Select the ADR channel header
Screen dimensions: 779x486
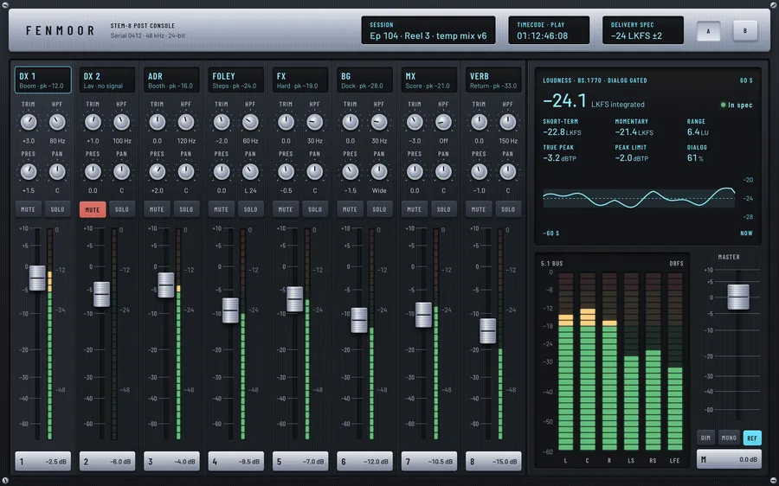tap(172, 80)
